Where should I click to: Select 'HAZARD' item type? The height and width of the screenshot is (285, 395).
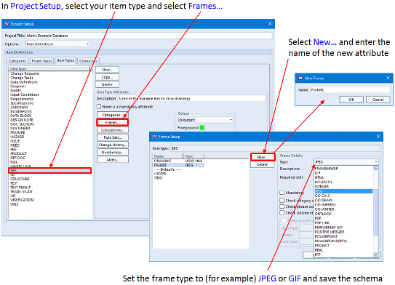pos(17,137)
